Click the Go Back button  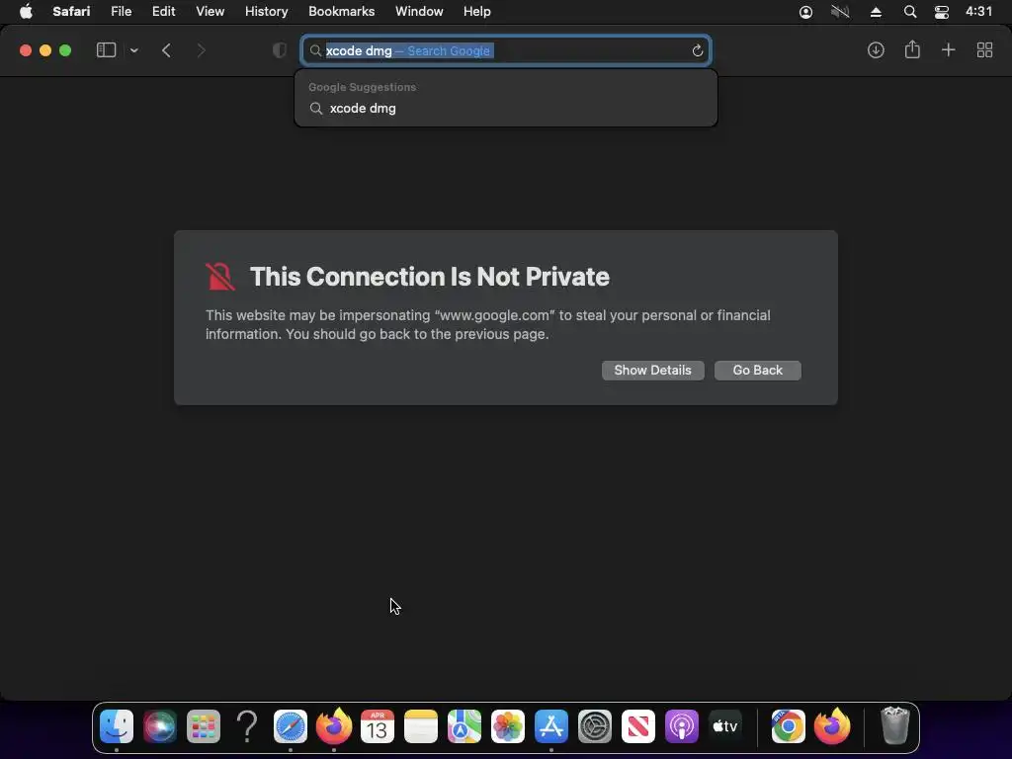coord(757,371)
